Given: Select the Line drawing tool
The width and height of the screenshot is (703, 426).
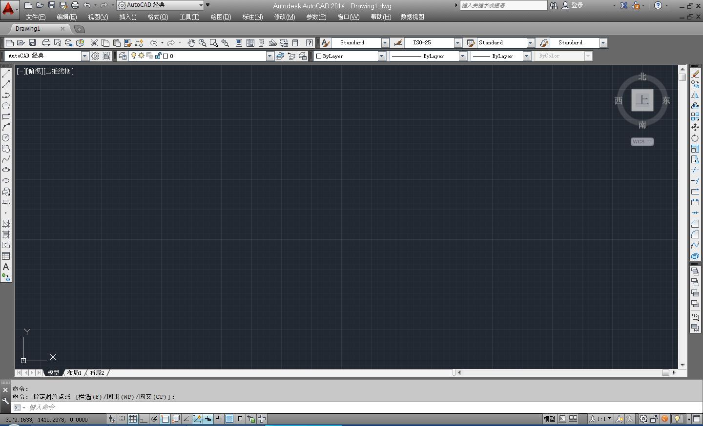Looking at the screenshot, I should (x=6, y=74).
